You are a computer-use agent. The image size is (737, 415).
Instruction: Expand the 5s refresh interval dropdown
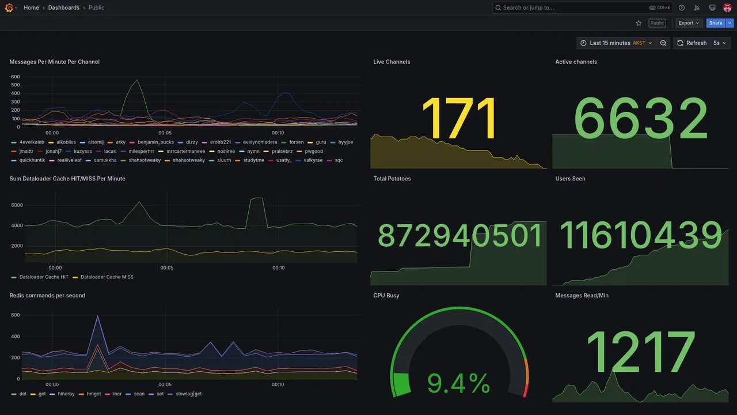(720, 43)
